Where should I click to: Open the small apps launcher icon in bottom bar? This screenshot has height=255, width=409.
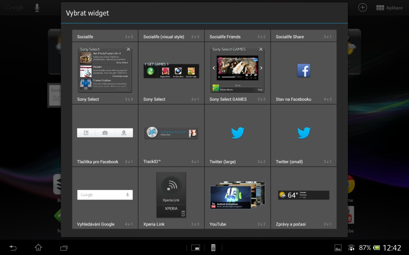point(196,248)
